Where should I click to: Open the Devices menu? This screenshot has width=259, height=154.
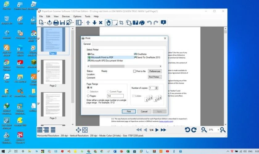coord(66,16)
